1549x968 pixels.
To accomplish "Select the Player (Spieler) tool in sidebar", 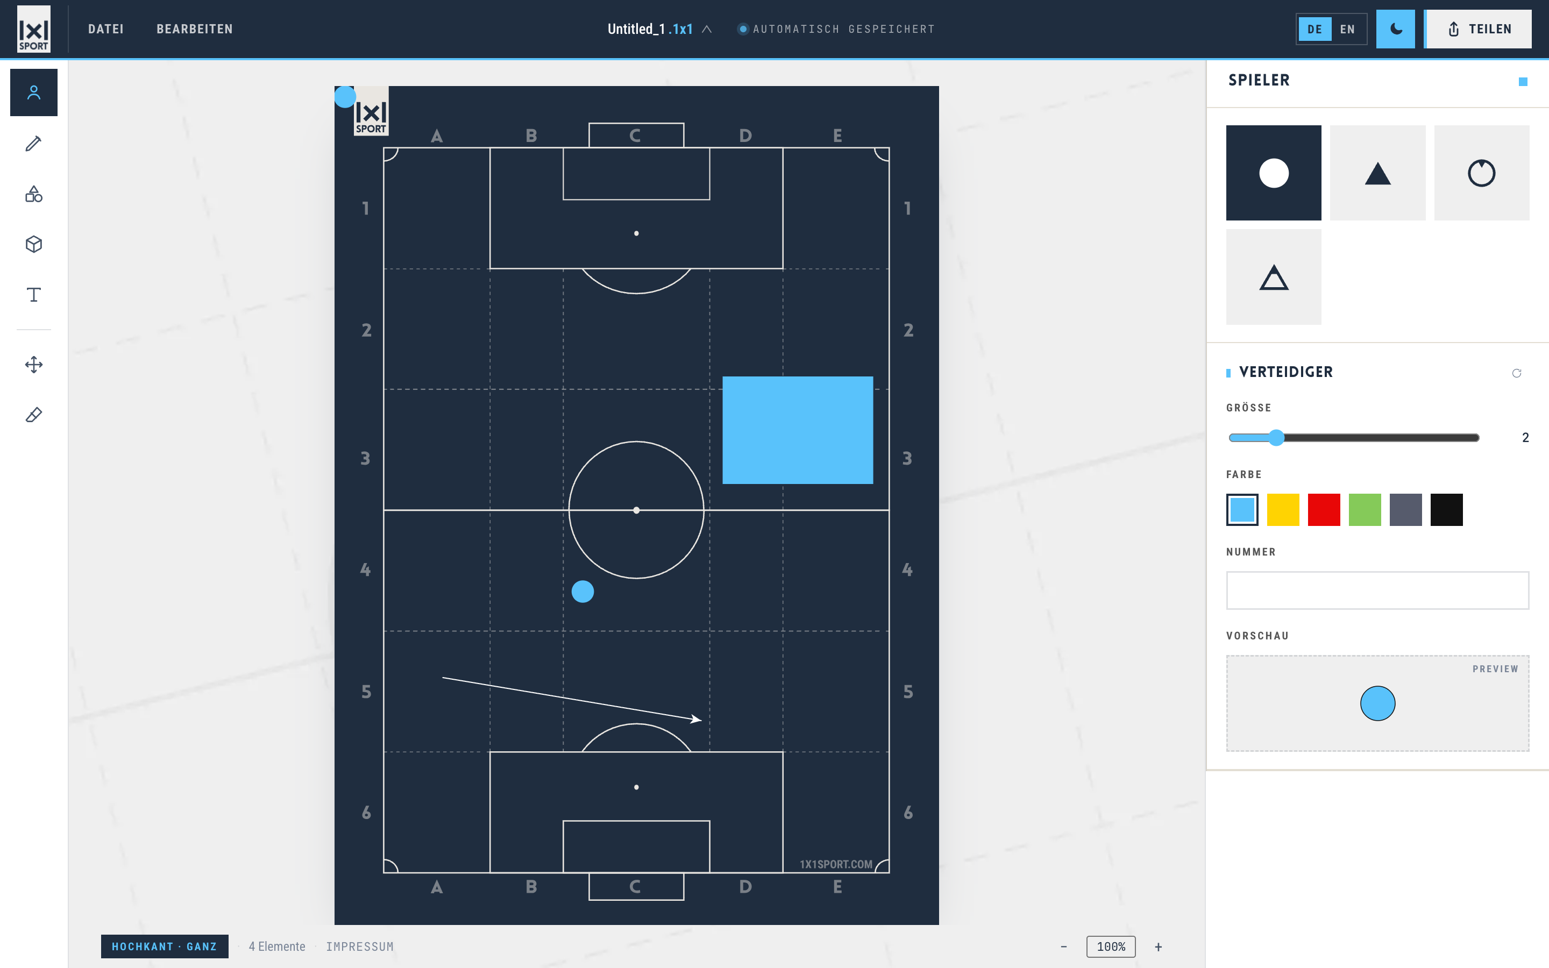I will pyautogui.click(x=34, y=93).
